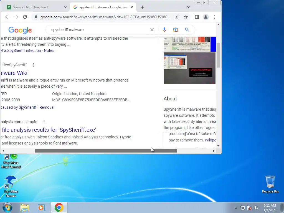The image size is (284, 213).
Task: Select the Origin London, United Kingdom text
Action: [79, 94]
